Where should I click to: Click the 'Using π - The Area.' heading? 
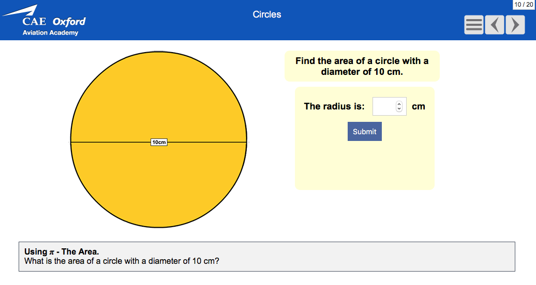point(62,252)
